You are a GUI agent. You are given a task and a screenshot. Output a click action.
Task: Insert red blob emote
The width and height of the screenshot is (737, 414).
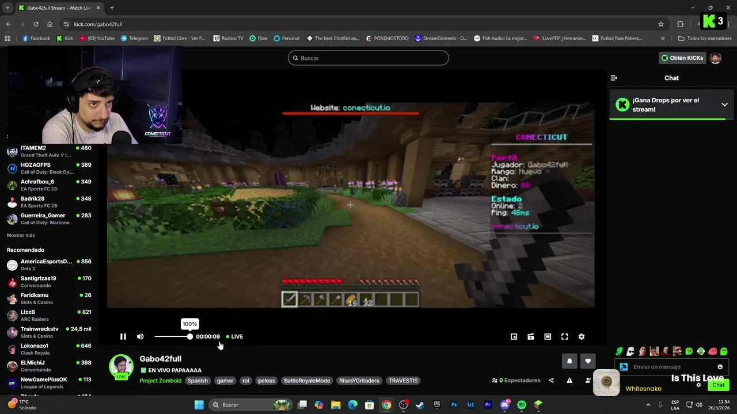(x=712, y=351)
